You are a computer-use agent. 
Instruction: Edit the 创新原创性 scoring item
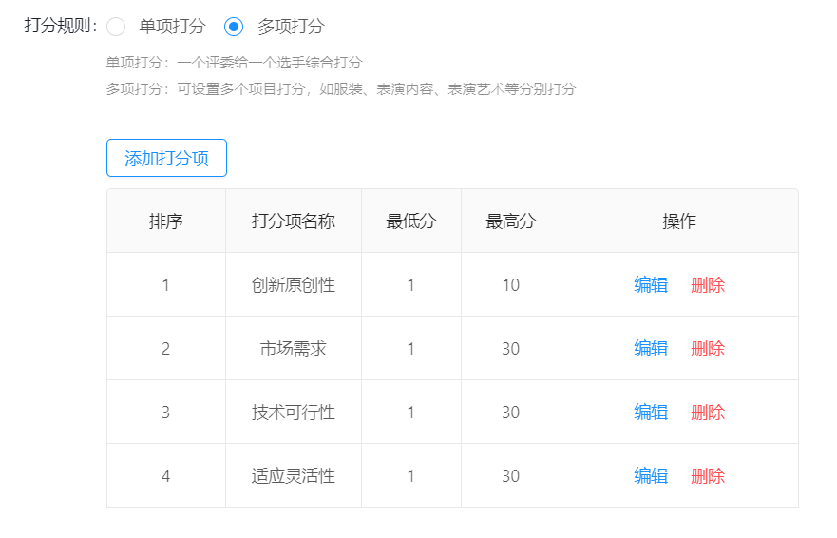click(x=651, y=285)
